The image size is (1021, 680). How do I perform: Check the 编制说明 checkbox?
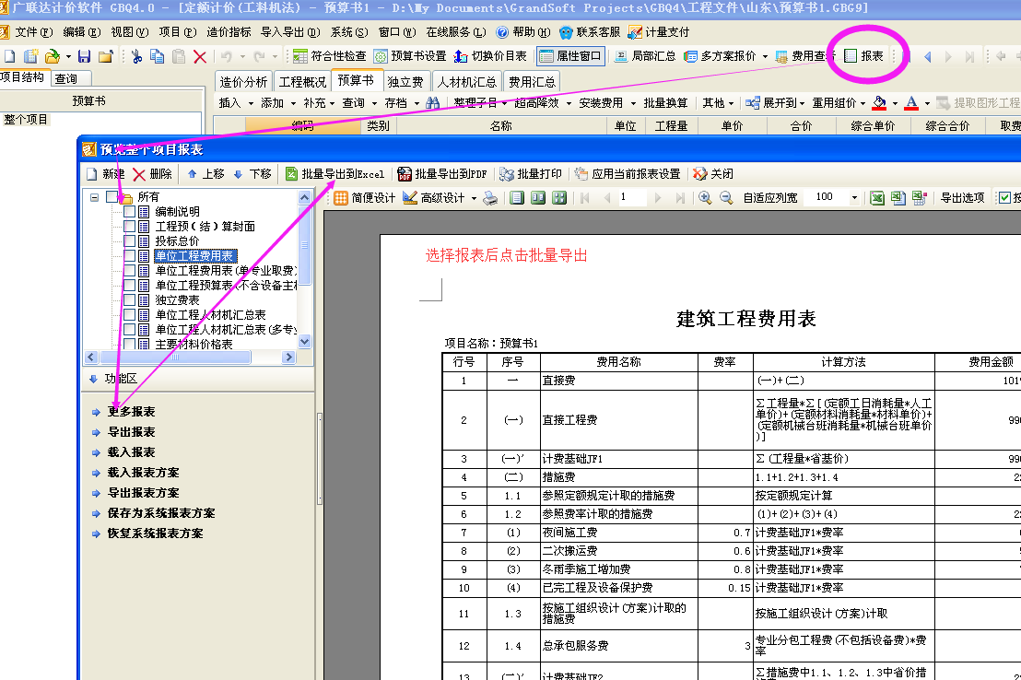(x=129, y=211)
